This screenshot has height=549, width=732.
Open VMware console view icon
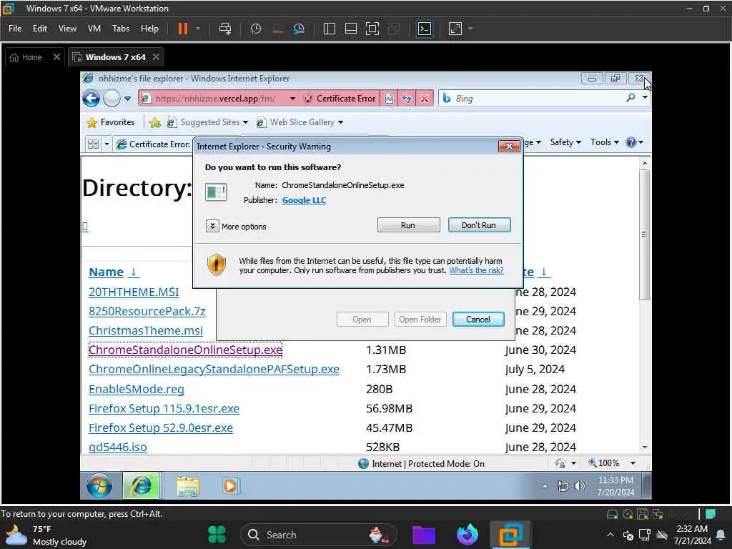(425, 29)
